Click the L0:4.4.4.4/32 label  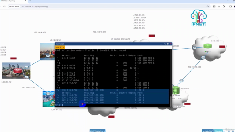(57, 110)
